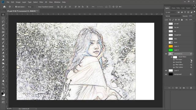Open the Edit Toolbar three-dots button

coord(3,88)
